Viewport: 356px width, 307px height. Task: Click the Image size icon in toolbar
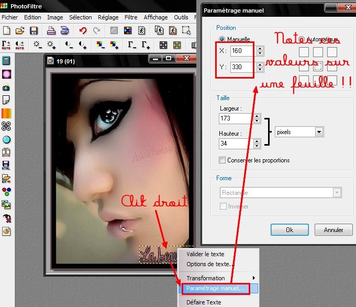point(159,30)
